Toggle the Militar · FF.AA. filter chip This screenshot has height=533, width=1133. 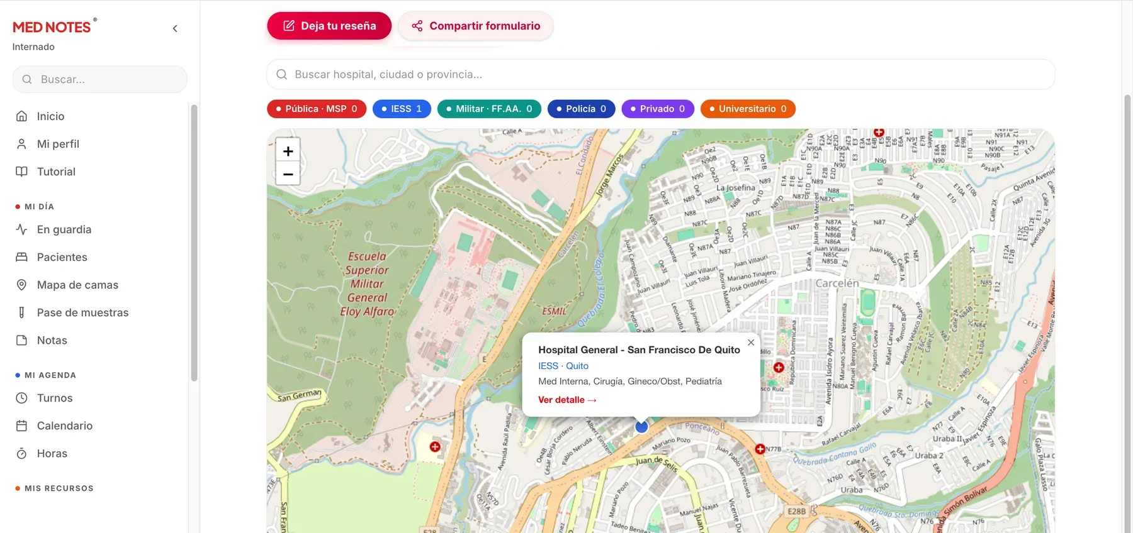point(489,109)
